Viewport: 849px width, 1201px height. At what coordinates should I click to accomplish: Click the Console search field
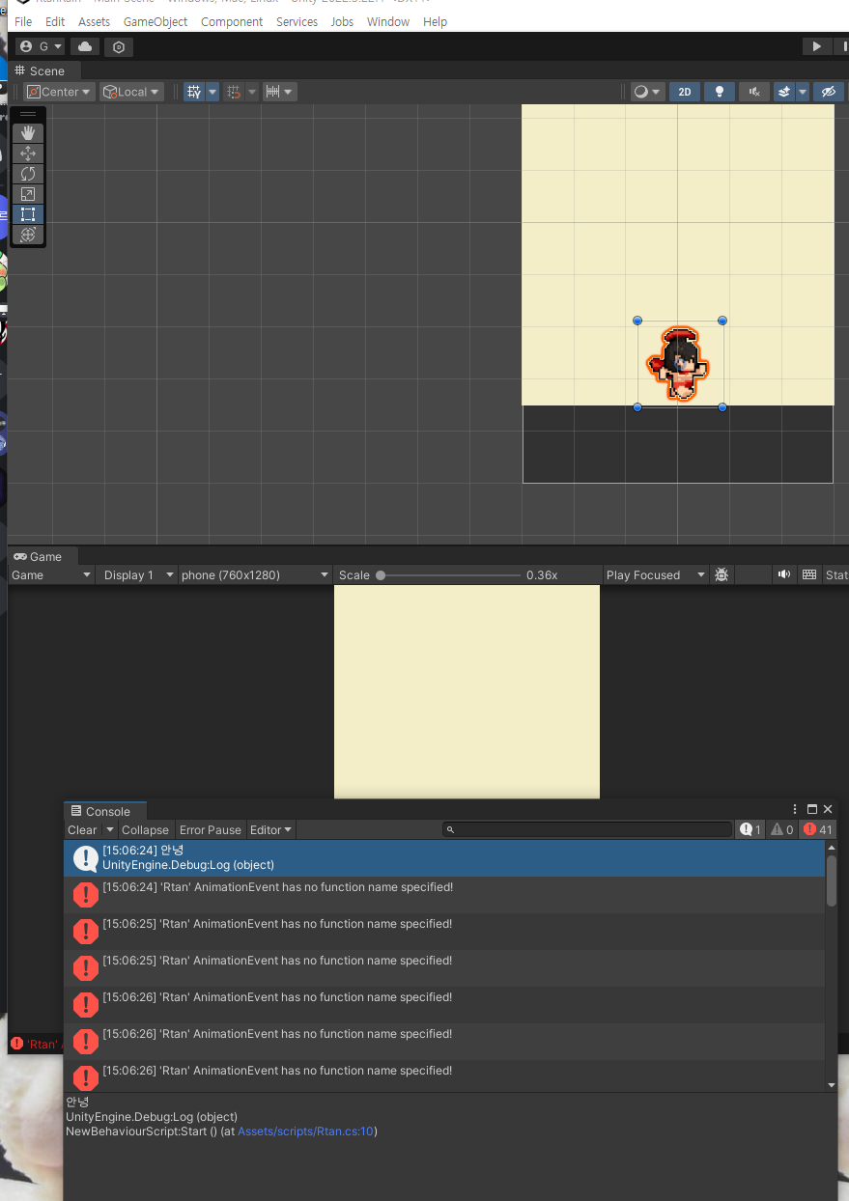(587, 829)
